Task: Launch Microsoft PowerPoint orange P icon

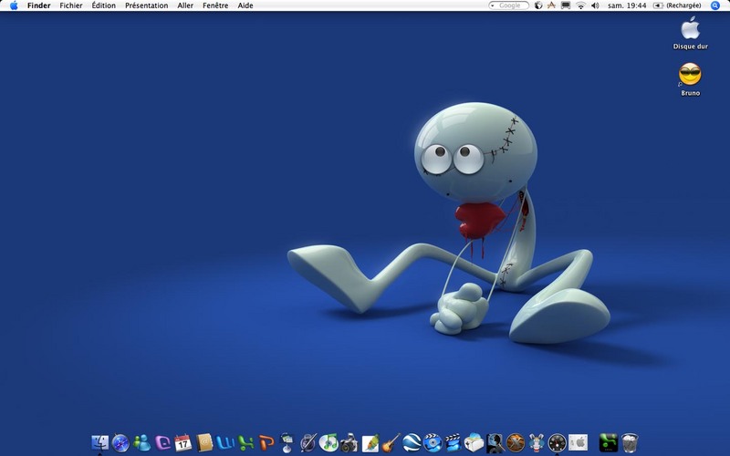Action: tap(266, 443)
